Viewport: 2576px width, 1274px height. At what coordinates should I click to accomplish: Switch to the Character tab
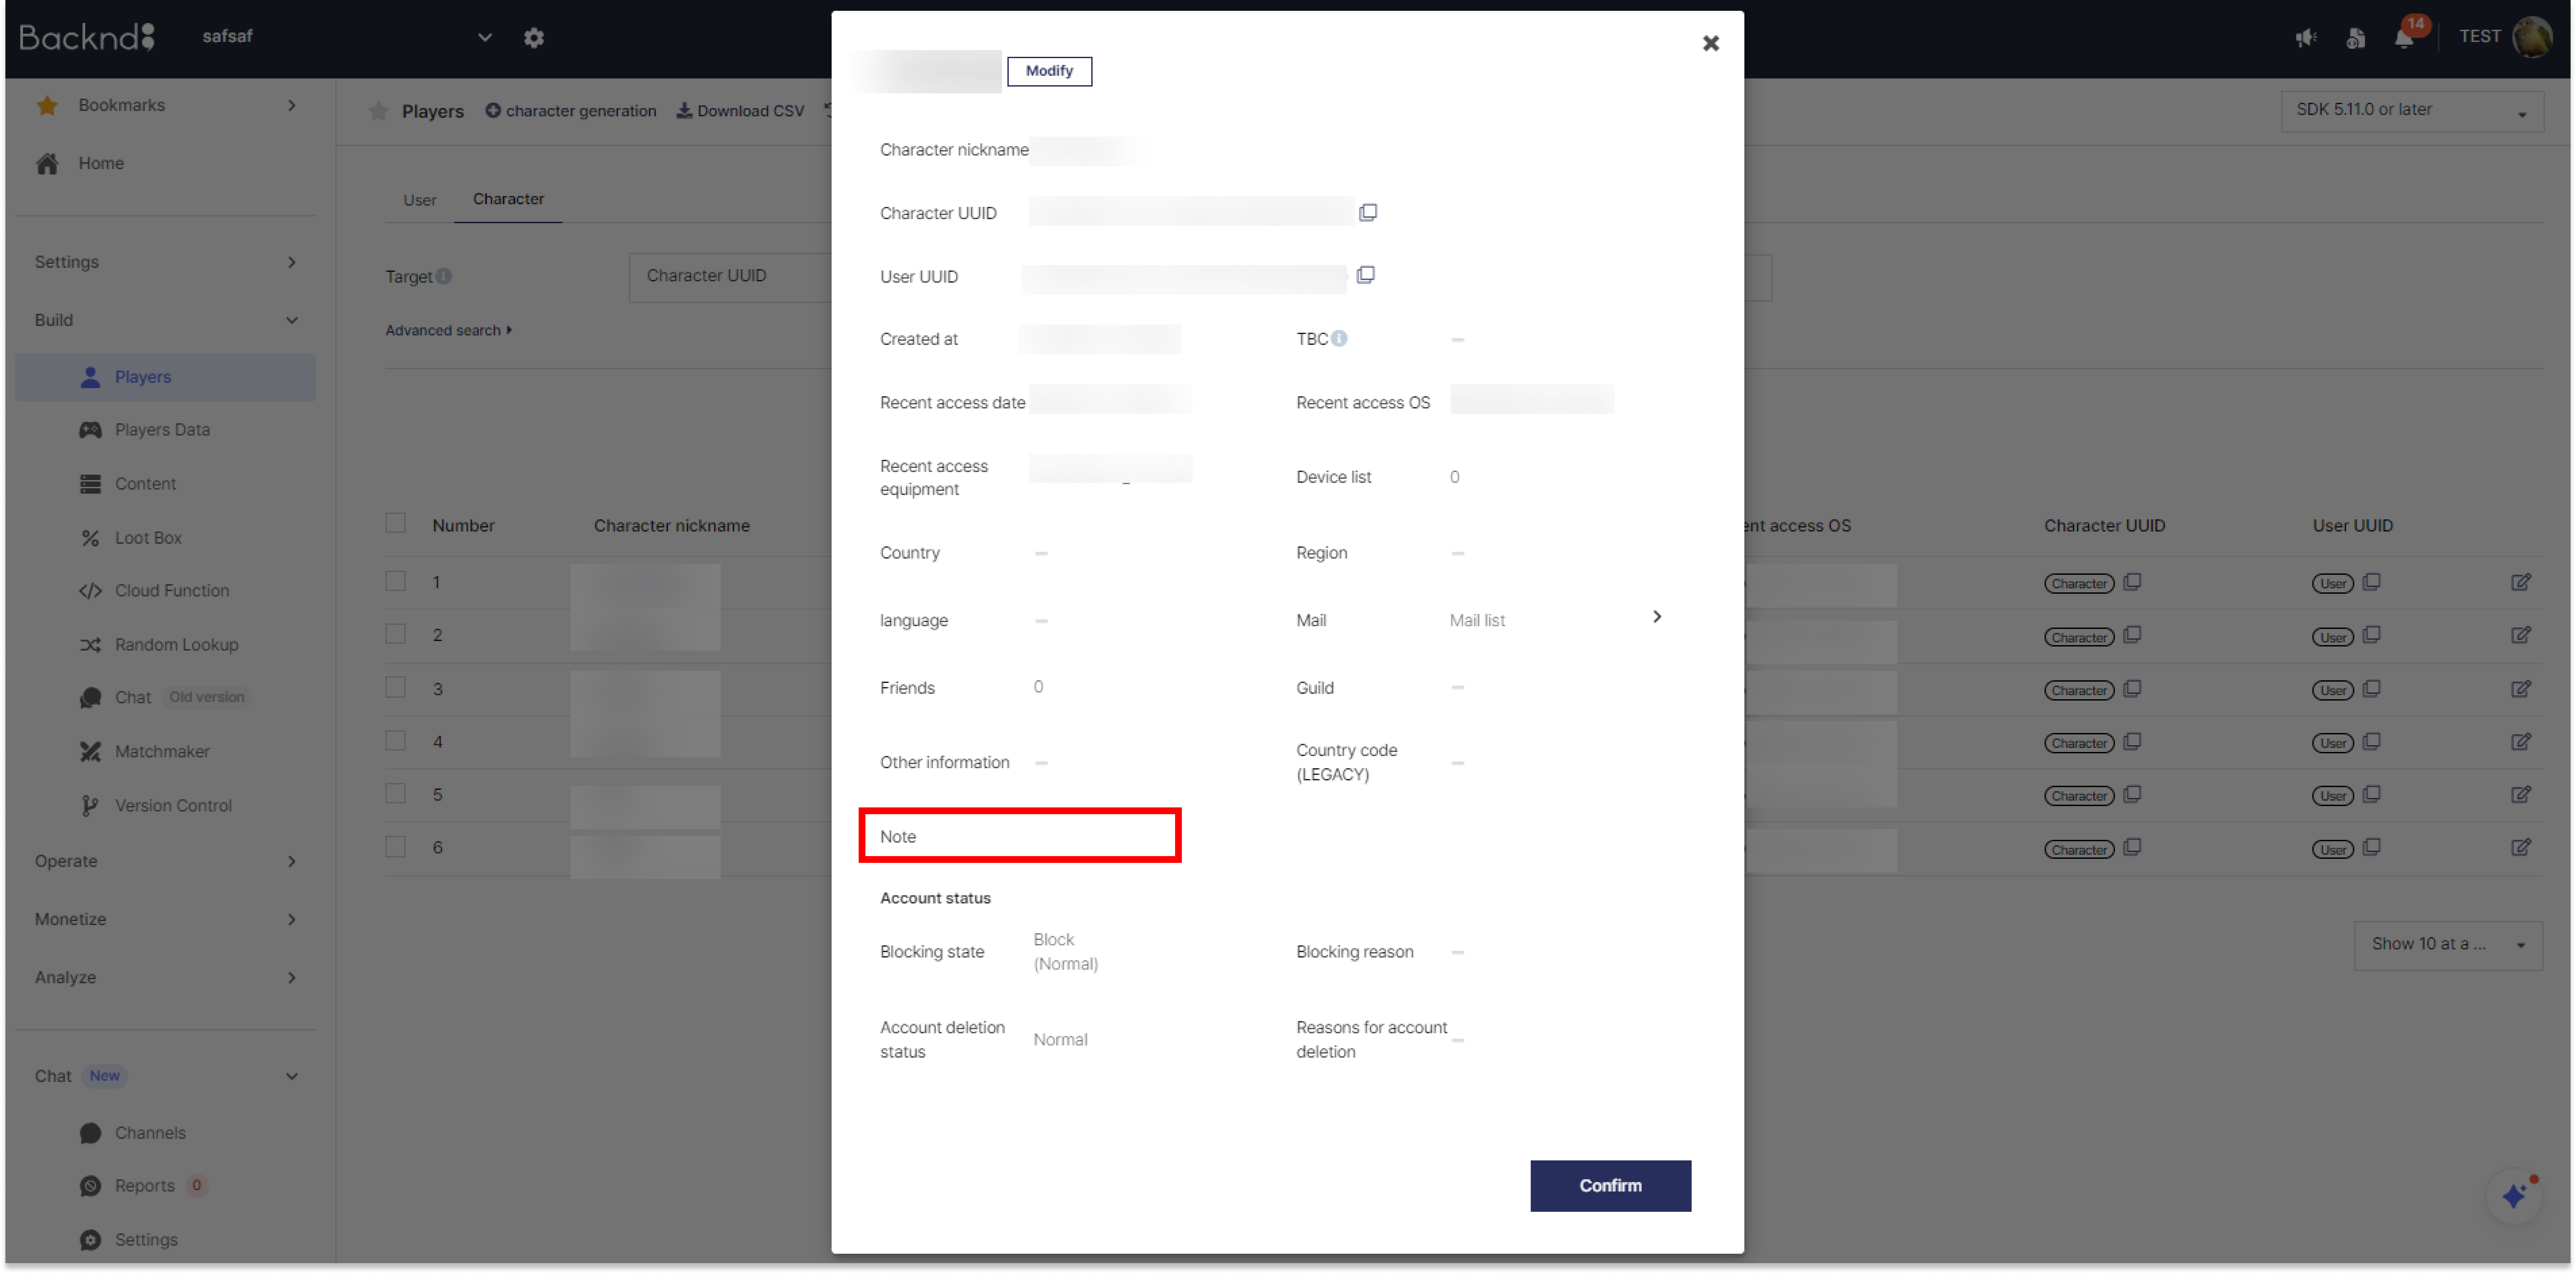pos(508,199)
